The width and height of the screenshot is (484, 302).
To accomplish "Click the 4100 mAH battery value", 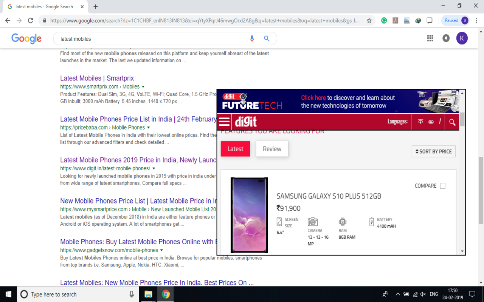I will 386,226.
